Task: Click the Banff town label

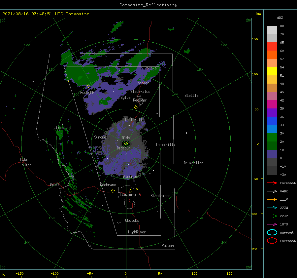Action: (x=54, y=184)
